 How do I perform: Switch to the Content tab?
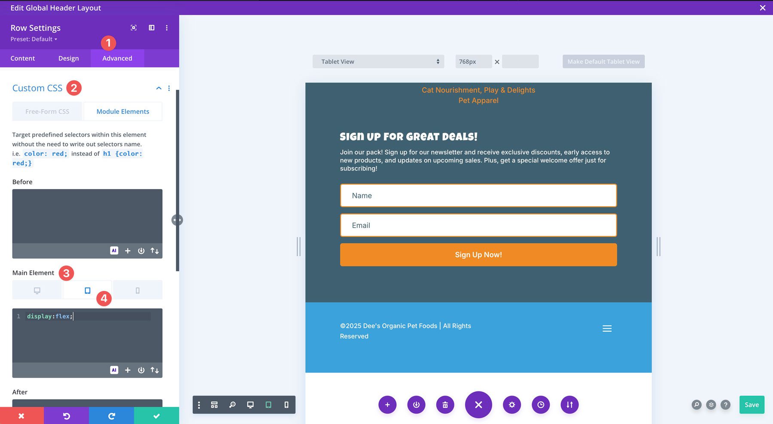[23, 58]
